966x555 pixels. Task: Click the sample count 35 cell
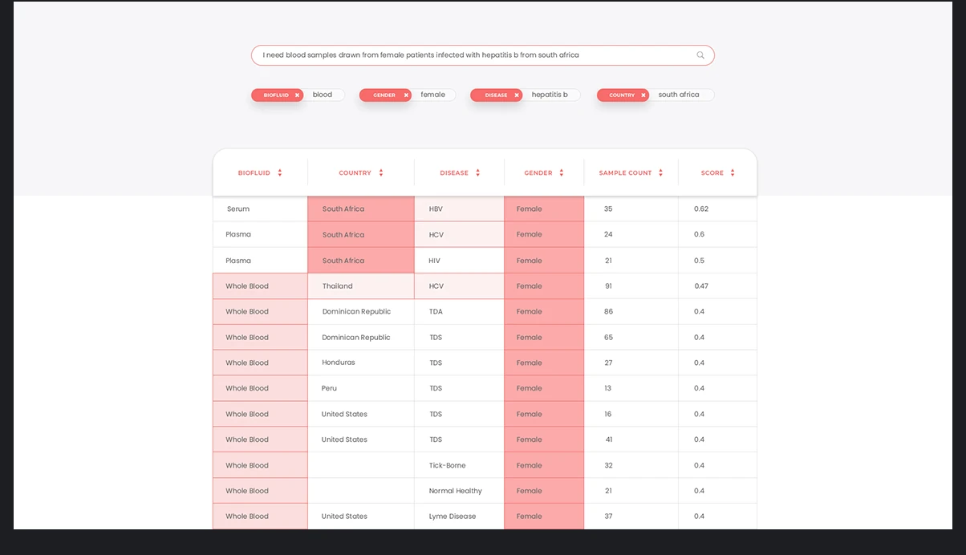631,209
